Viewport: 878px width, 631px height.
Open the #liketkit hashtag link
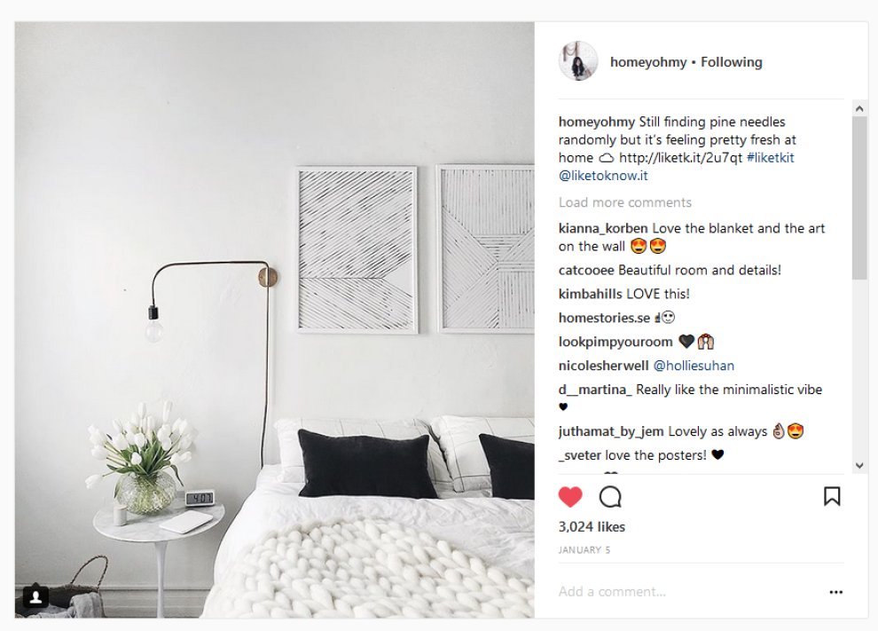(770, 157)
